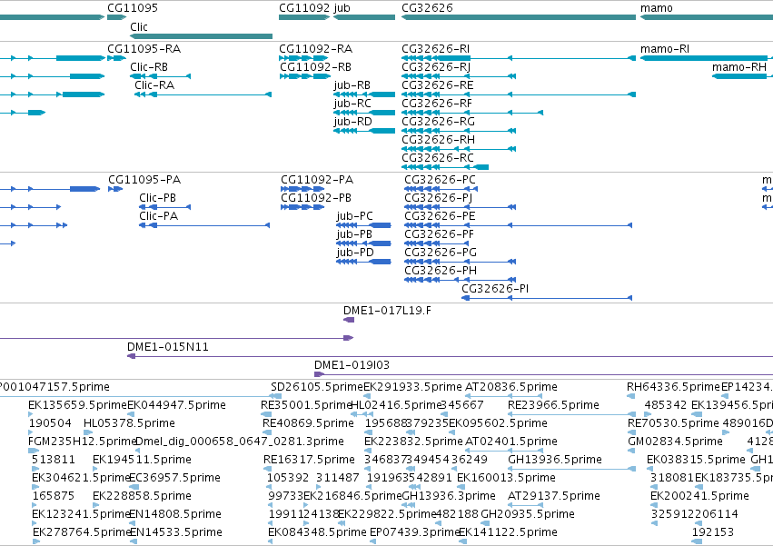Open EST SD26105.5prime
Screen dimensions: 773x546
coord(316,387)
